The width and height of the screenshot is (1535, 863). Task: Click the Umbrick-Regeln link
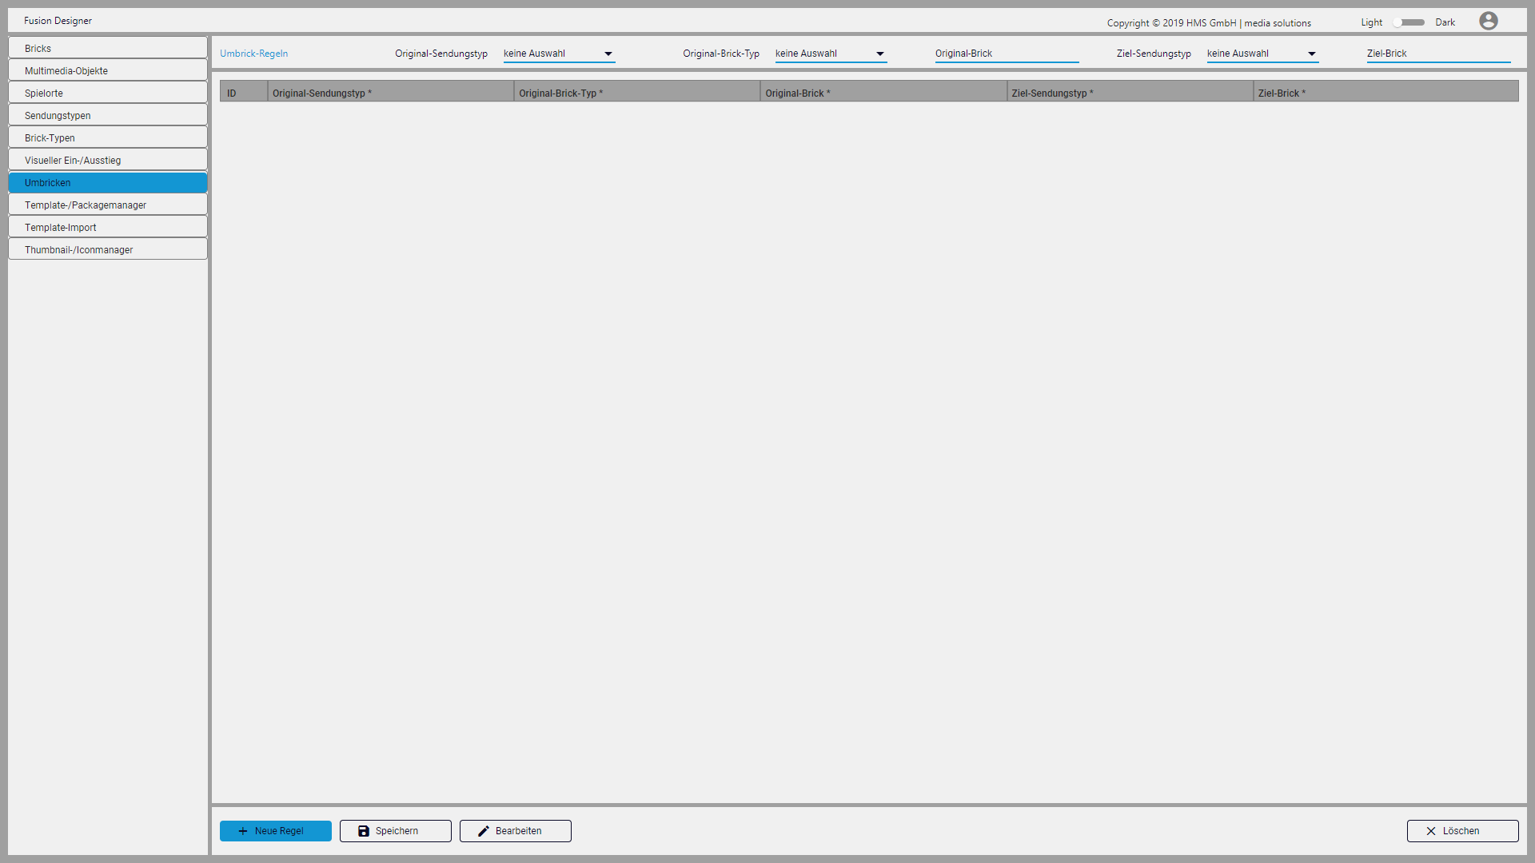pyautogui.click(x=253, y=54)
